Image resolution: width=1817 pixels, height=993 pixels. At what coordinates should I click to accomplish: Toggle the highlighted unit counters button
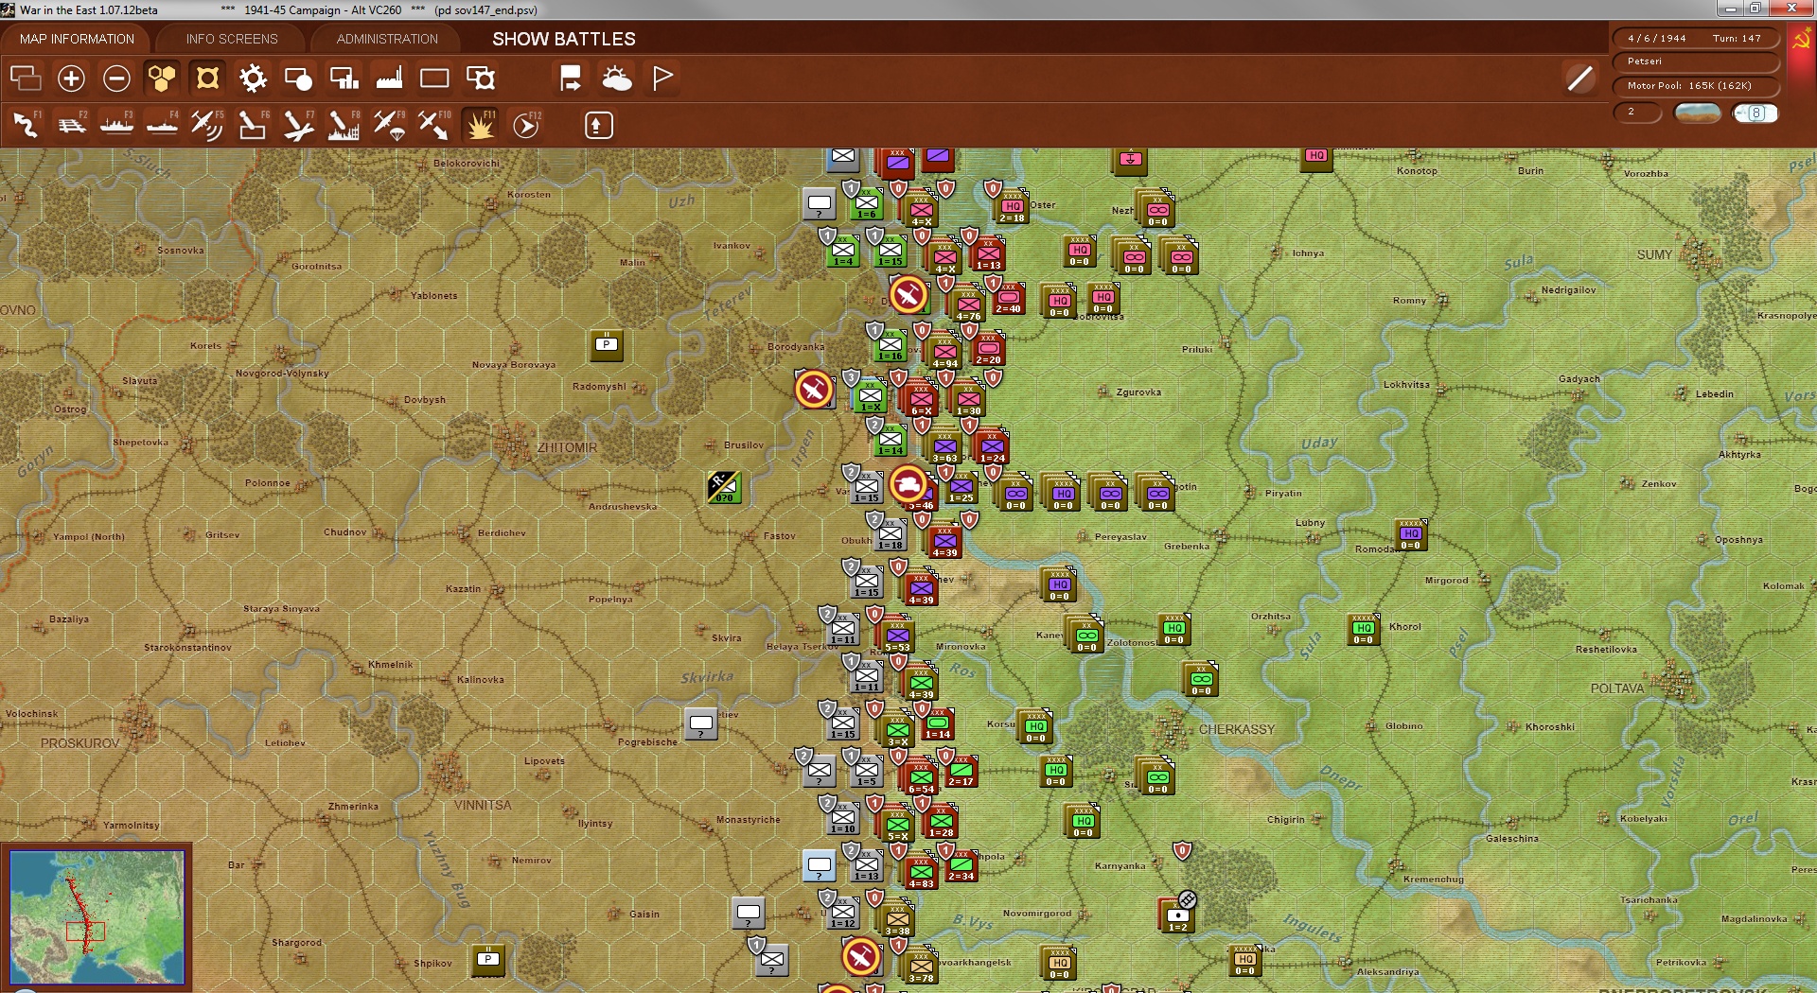point(207,78)
